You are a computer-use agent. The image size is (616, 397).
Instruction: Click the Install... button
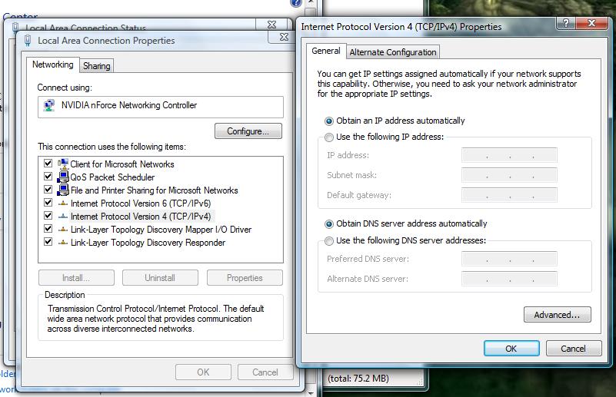click(76, 278)
